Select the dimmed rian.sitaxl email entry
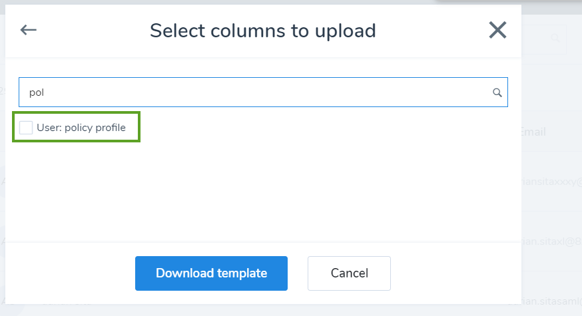 click(x=551, y=241)
